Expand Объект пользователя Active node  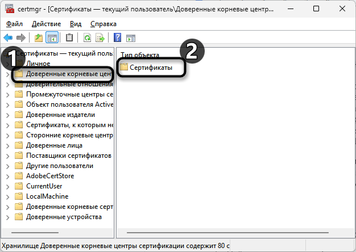[7, 105]
